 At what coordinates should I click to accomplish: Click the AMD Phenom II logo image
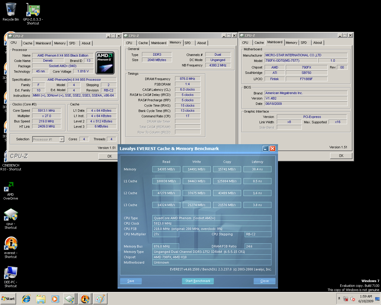coord(105,63)
